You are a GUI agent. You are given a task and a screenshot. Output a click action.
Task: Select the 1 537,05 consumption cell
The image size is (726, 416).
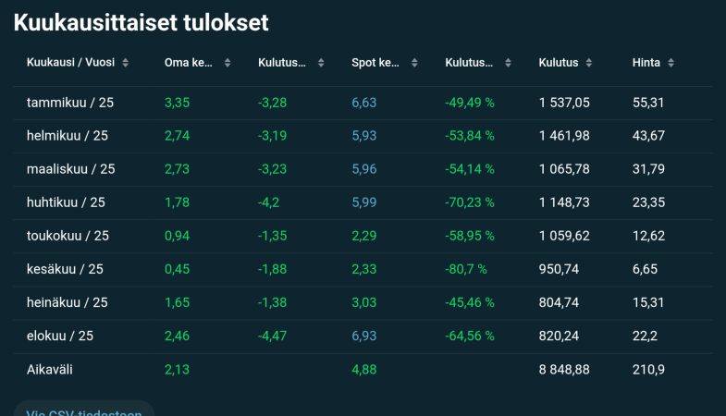coord(564,103)
